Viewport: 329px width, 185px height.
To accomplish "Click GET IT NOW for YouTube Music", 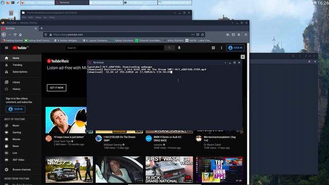I will click(x=57, y=88).
